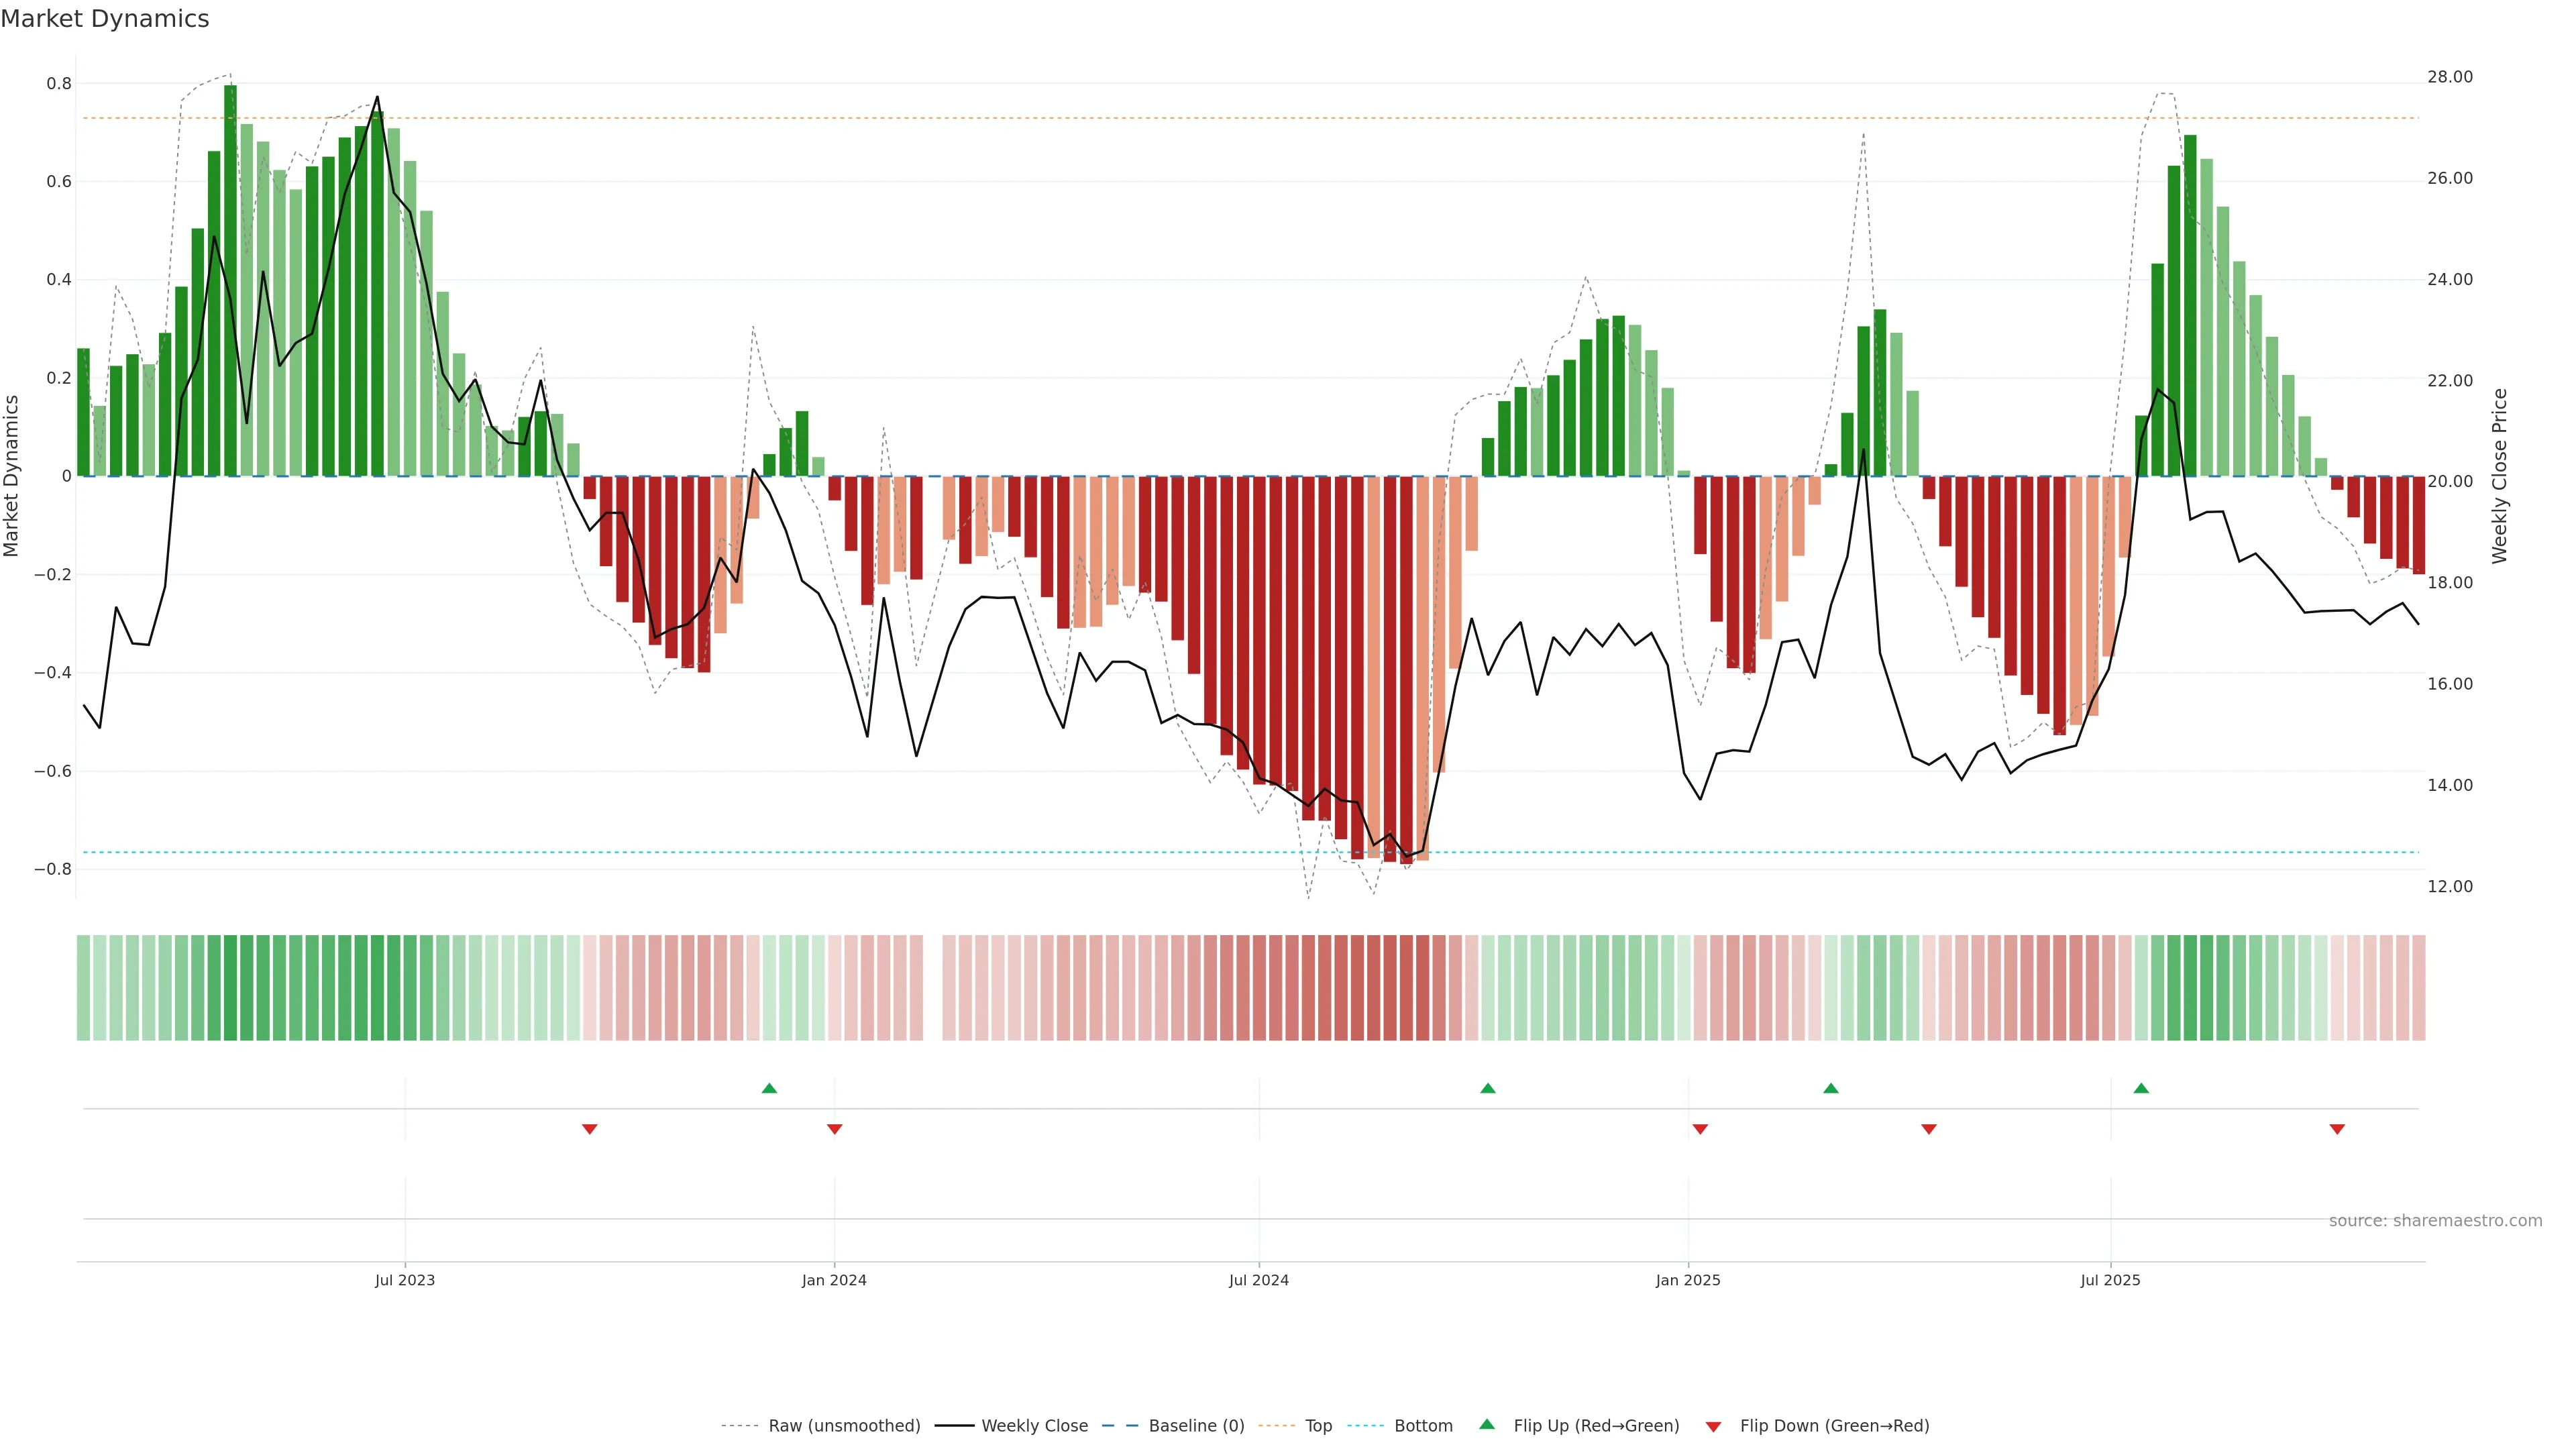Toggle the Bottom legend entry

click(1423, 1426)
